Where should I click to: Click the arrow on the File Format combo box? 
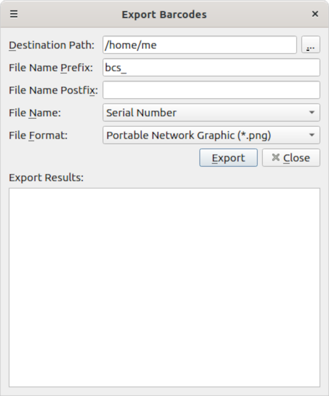[312, 135]
